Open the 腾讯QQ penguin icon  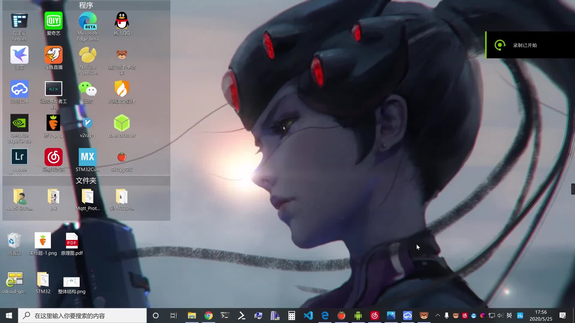point(122,24)
